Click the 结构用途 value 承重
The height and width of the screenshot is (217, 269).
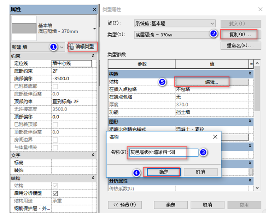[72, 201]
